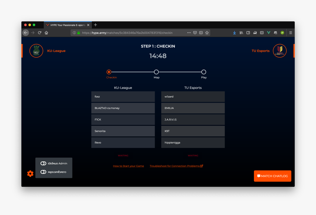316x215 pixels.
Task: Click the TU Esports team logo
Action: [280, 51]
